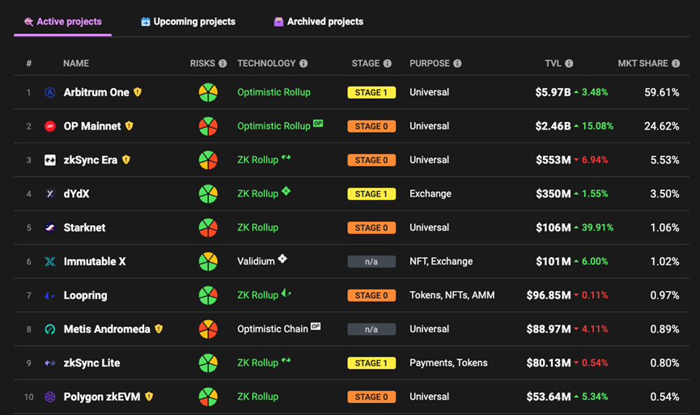The height and width of the screenshot is (415, 700).
Task: Open the Loopring project page
Action: coord(85,296)
